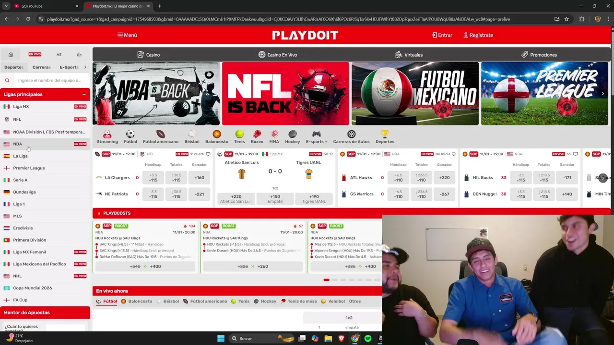
Task: Select first Playboosts carousel page dot
Action: click(326, 280)
